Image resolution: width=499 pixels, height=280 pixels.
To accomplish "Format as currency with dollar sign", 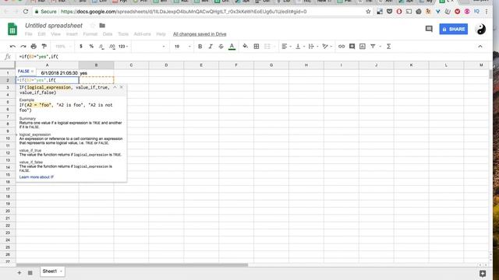I will click(81, 47).
